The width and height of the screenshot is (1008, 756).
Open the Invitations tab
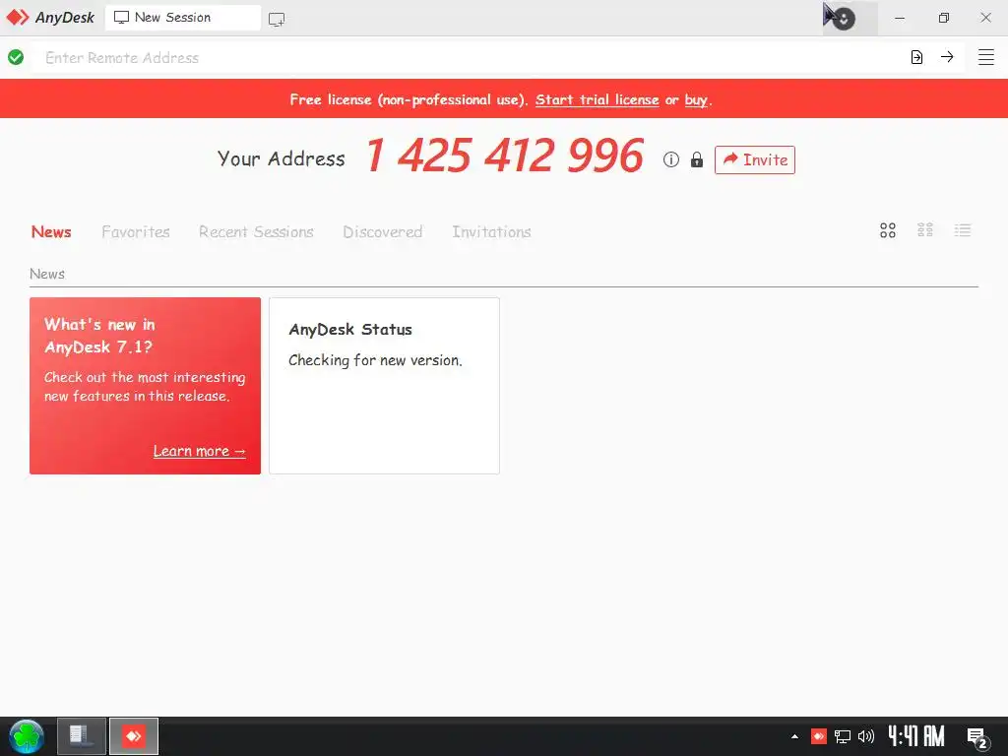click(x=491, y=231)
